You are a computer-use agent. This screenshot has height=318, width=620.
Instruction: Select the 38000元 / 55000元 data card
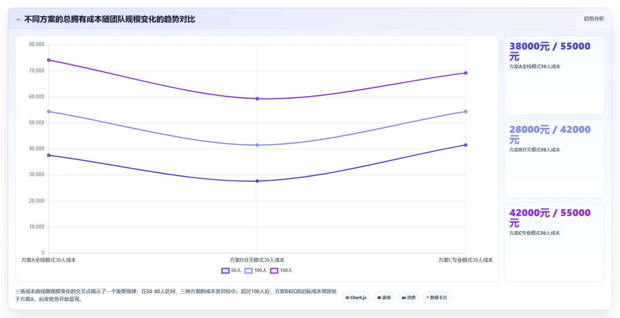[x=554, y=76]
